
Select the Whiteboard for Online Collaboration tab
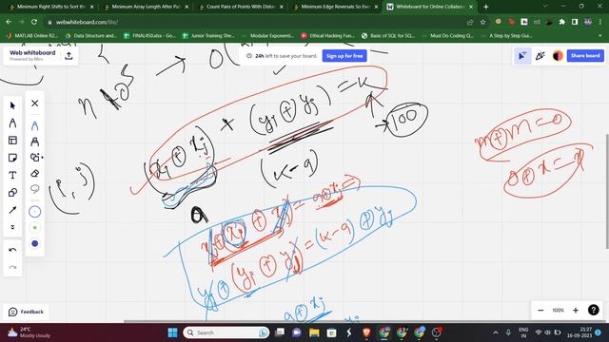tap(430, 7)
